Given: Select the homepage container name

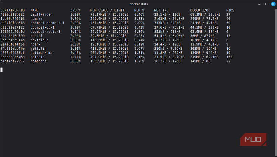Looking at the screenshot, I should [x=38, y=61].
